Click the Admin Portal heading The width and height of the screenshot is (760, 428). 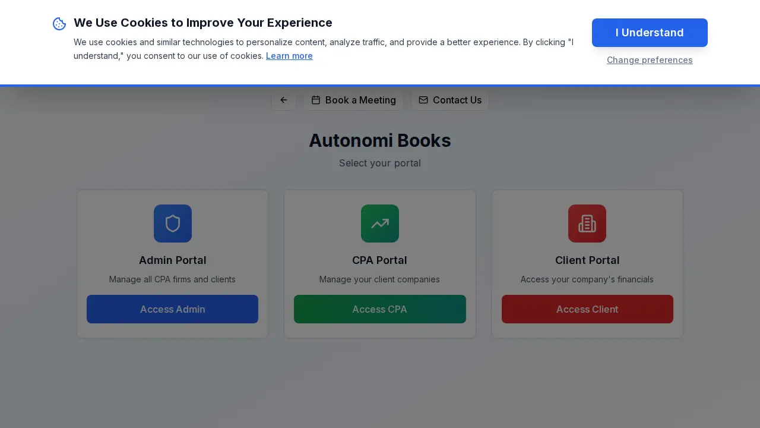point(173,260)
